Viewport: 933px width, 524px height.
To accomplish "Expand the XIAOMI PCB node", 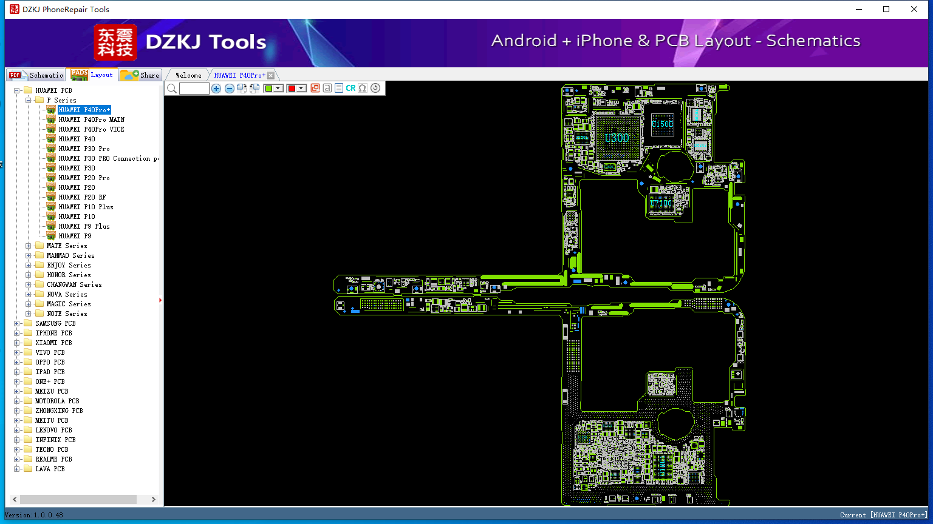I will tap(16, 343).
